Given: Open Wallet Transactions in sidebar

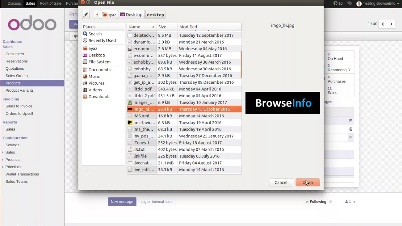Looking at the screenshot, I should point(22,174).
